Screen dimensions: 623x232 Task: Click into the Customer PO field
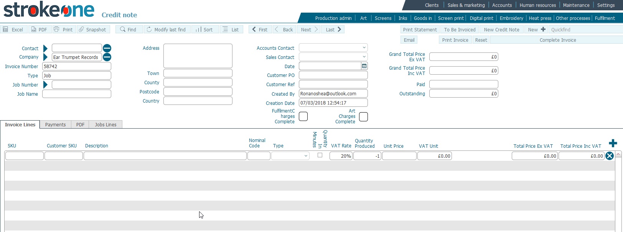click(x=333, y=75)
